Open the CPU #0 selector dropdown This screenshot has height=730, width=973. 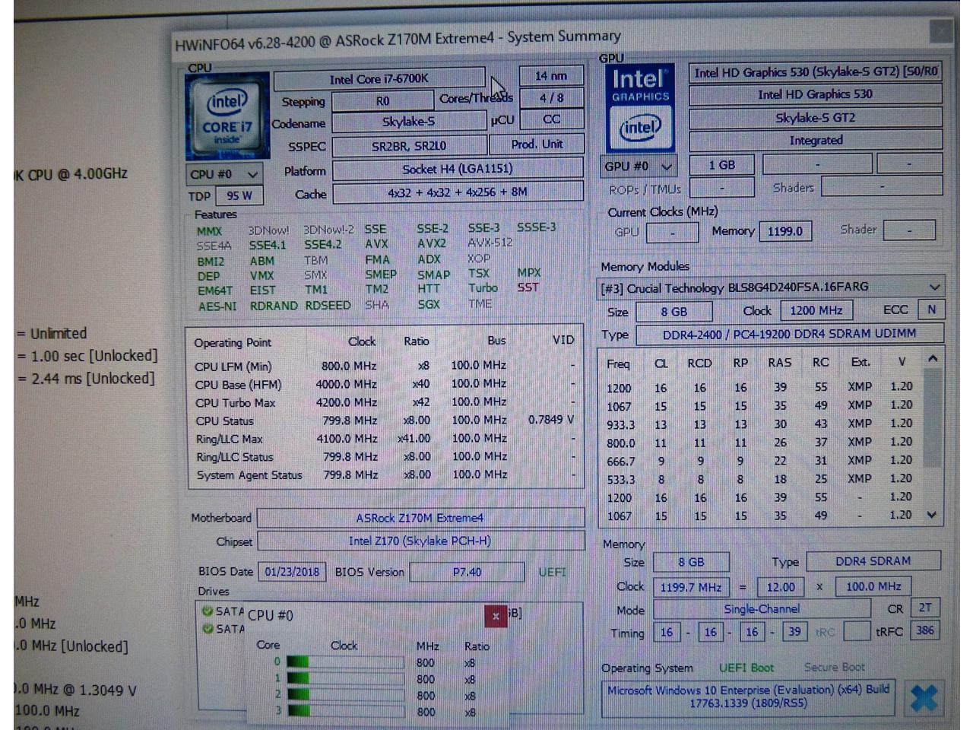224,174
